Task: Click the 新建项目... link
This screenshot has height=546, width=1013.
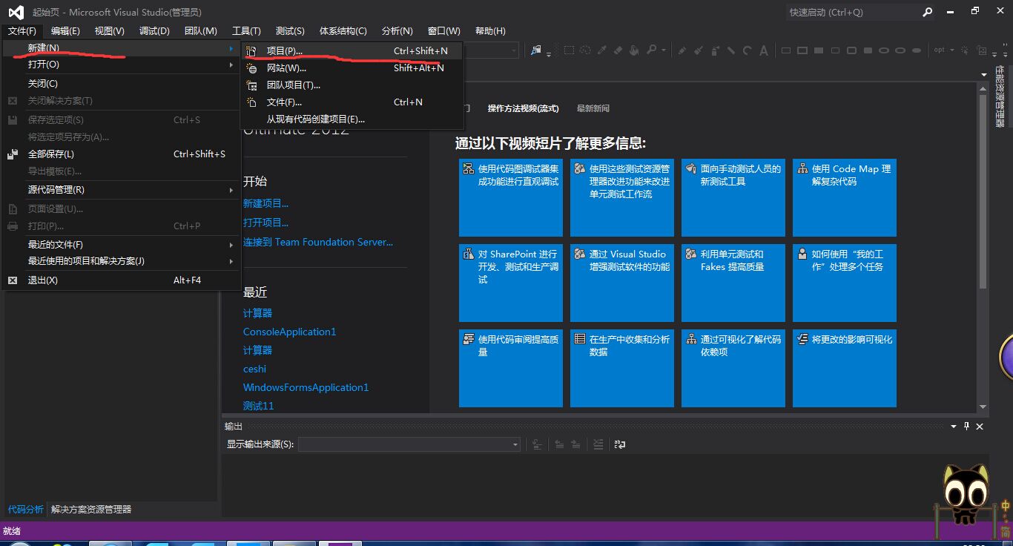Action: point(265,203)
